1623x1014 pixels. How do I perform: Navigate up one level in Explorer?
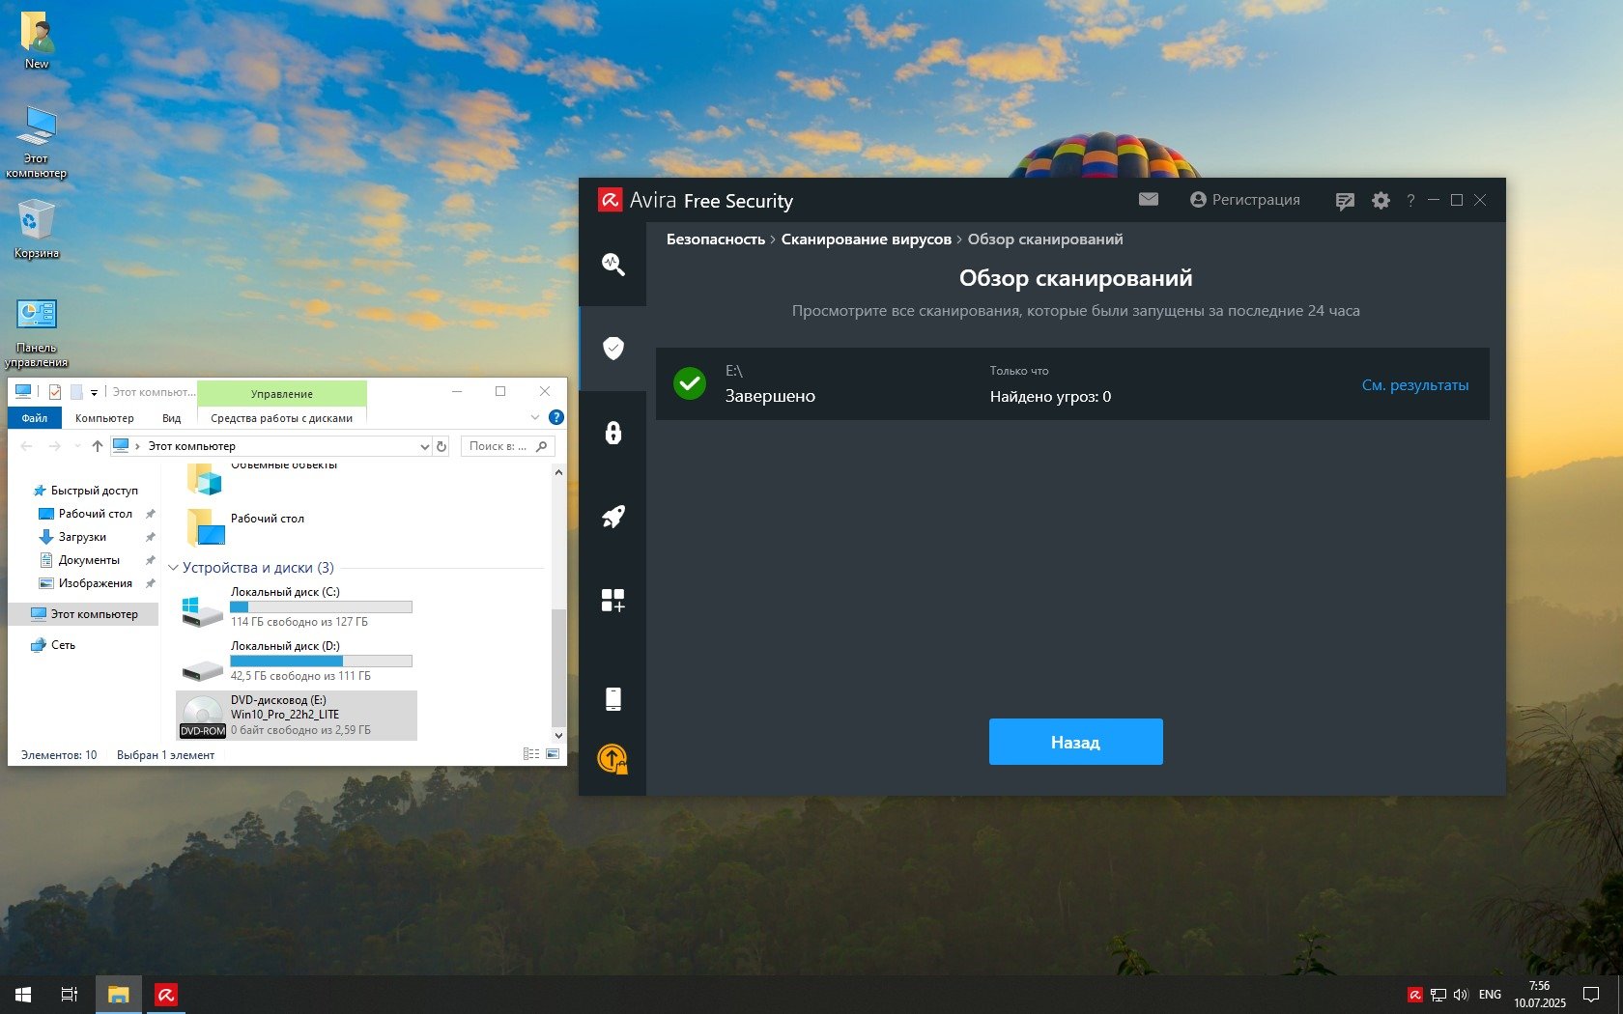point(97,446)
